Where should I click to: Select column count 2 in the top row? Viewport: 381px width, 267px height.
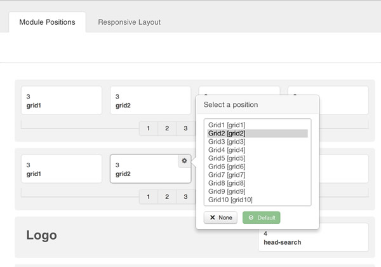[x=167, y=128]
